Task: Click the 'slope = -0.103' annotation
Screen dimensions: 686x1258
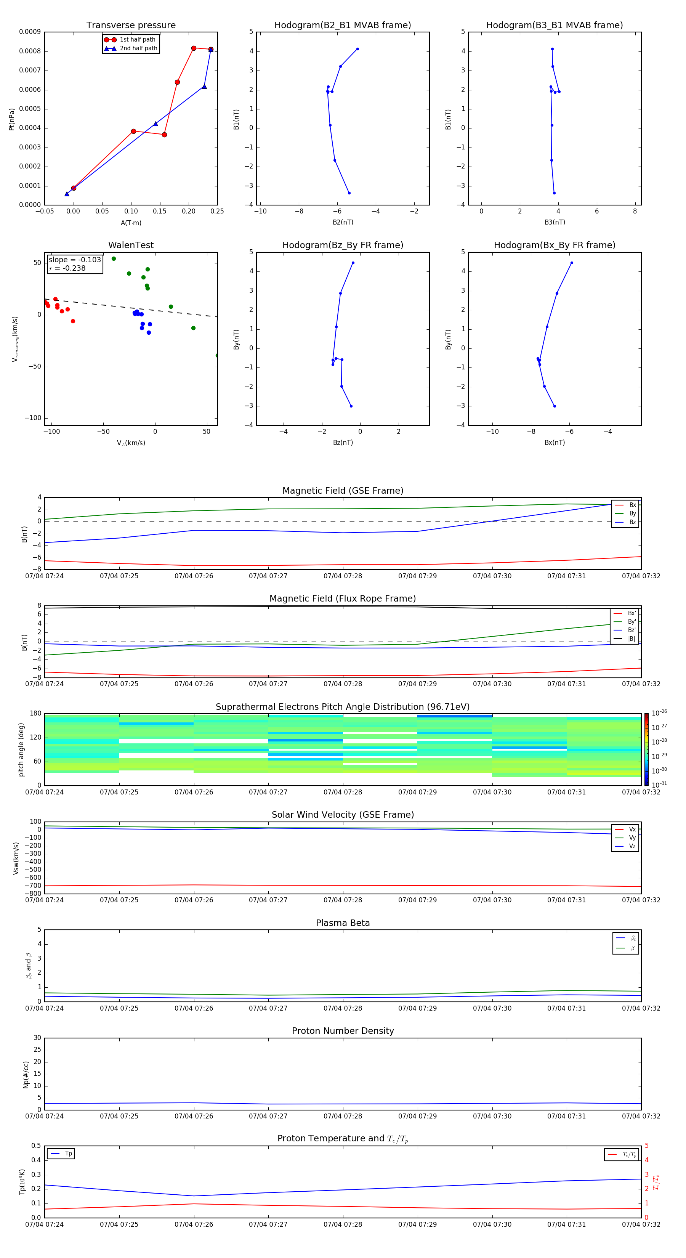Action: 75,260
